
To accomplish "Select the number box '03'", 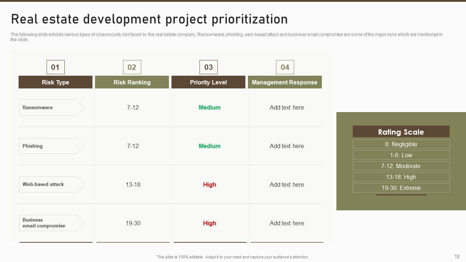I will (x=208, y=67).
